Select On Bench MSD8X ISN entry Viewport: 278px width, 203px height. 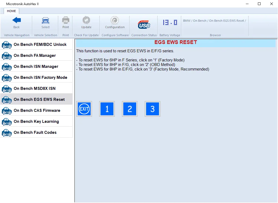pyautogui.click(x=36, y=88)
